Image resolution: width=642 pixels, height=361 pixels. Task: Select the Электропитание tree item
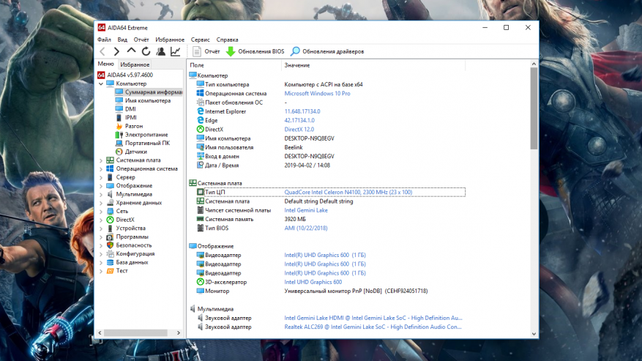tap(146, 135)
